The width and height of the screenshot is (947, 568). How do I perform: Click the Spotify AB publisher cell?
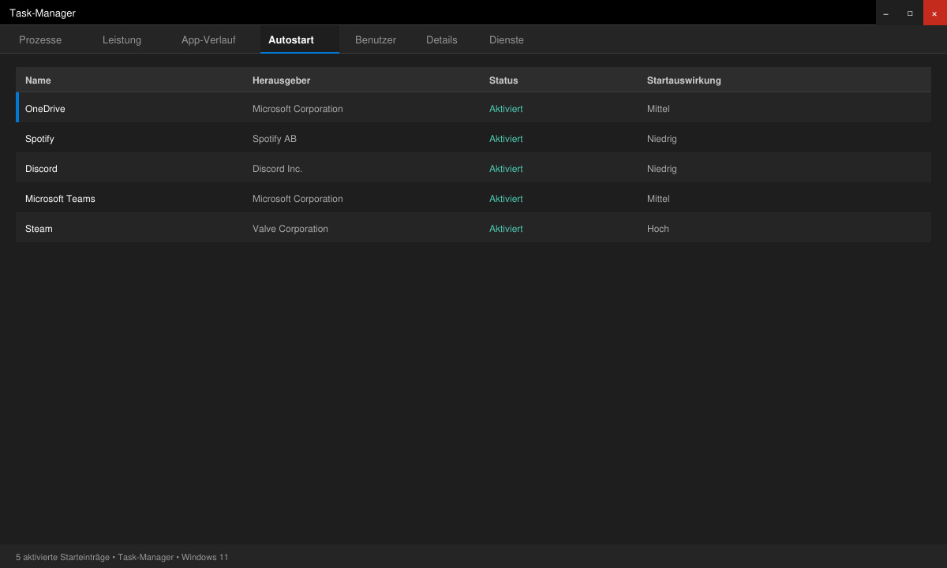coord(275,139)
